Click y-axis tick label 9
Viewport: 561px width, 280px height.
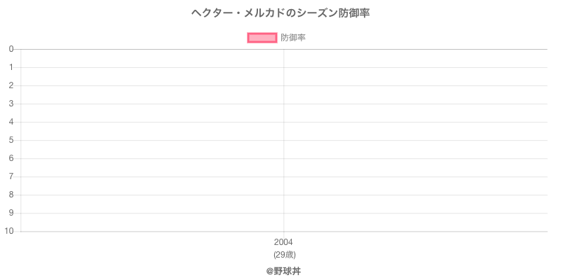point(11,213)
